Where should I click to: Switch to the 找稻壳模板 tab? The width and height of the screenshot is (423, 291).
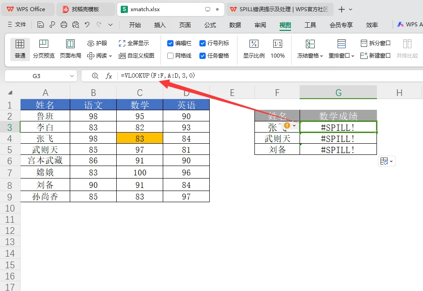85,9
